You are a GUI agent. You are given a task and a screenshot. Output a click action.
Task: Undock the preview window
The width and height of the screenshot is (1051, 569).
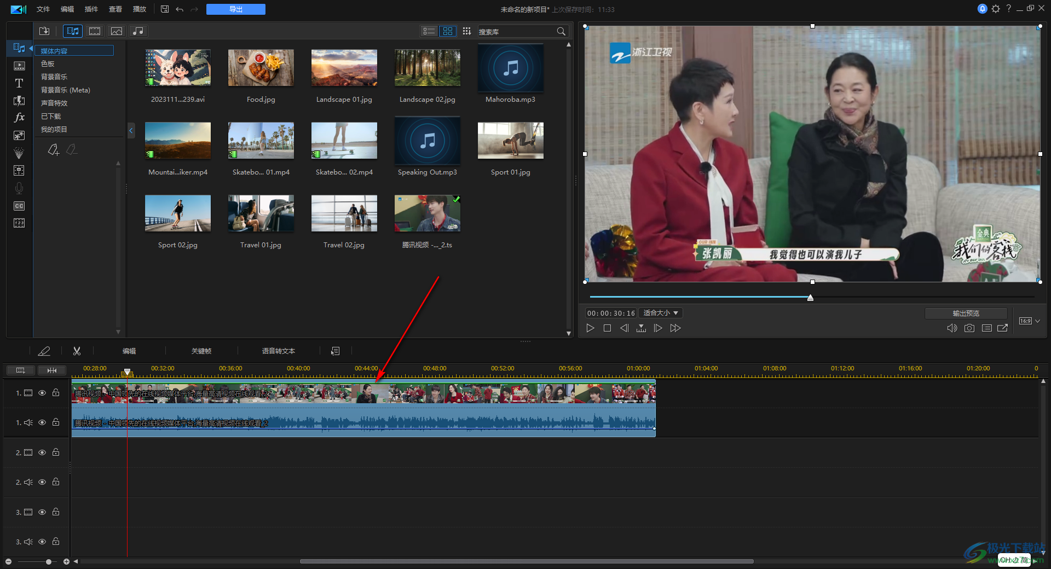[1003, 328]
